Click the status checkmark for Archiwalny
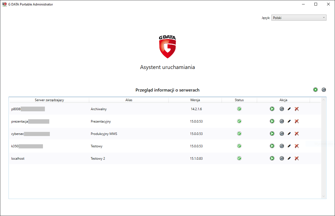This screenshot has height=216, width=335. 239,109
